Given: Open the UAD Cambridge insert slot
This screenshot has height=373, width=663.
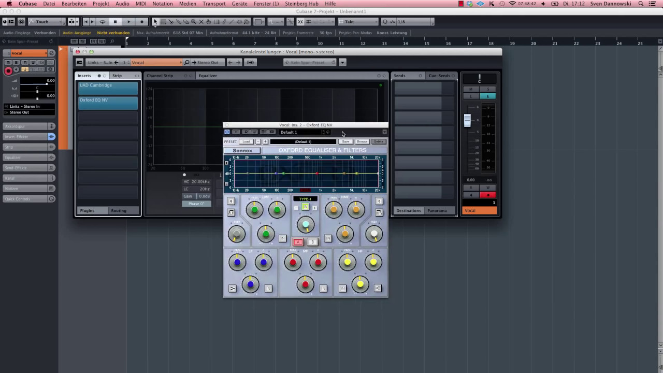Looking at the screenshot, I should point(108,88).
